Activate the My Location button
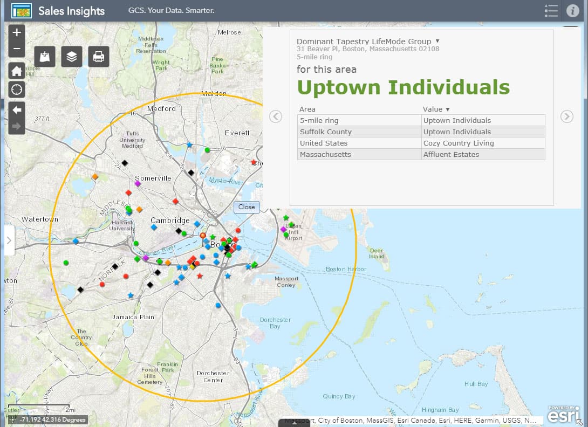This screenshot has height=427, width=588. point(17,89)
